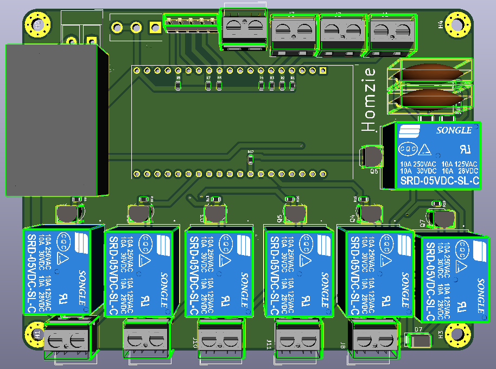Click the J11 silkscreen label
496x369 pixels.
coord(269,345)
